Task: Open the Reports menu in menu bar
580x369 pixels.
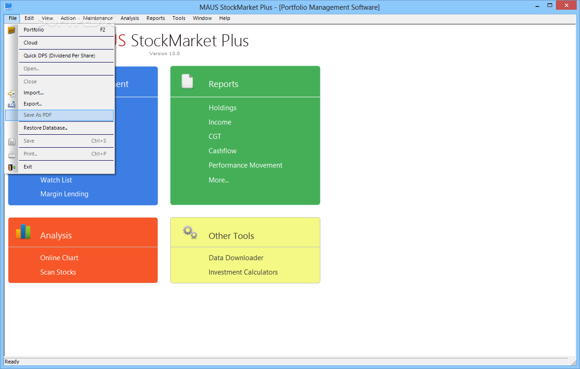Action: (x=156, y=18)
